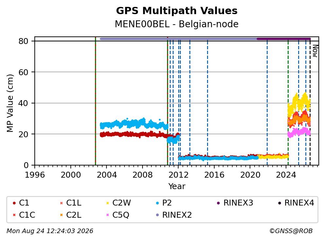The width and height of the screenshot is (325, 241).
Task: Select the C1L legend label
Action: click(74, 203)
